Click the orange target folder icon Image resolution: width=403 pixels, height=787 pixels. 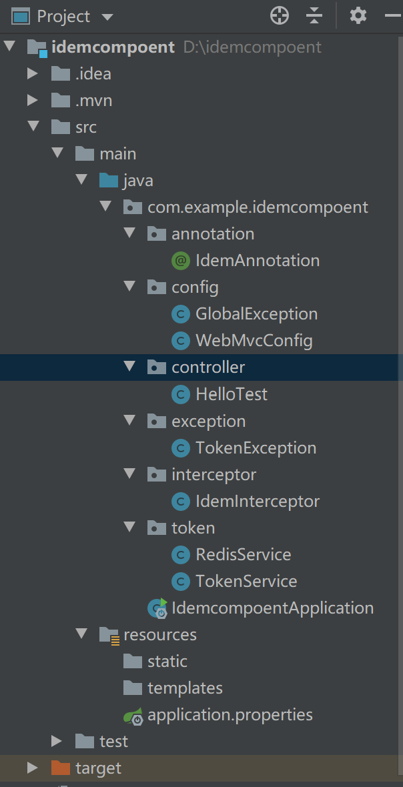(x=61, y=768)
